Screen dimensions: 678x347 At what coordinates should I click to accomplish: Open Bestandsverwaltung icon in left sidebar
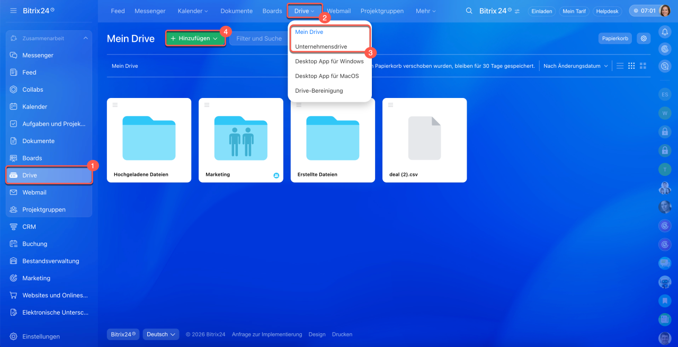(14, 261)
